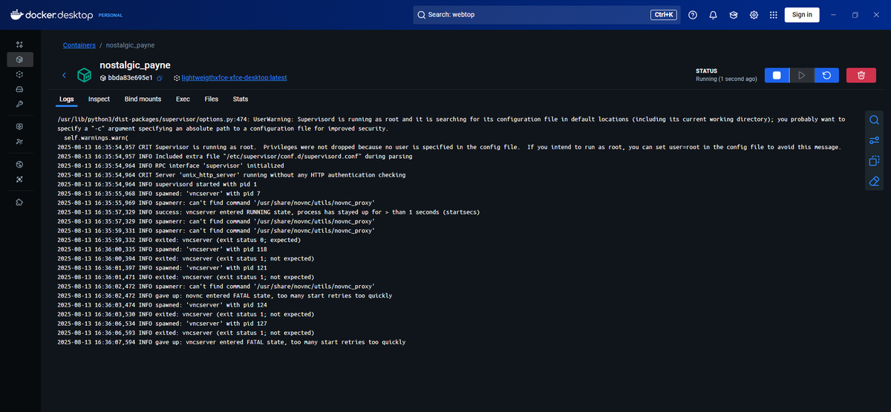Viewport: 891px width, 412px height.
Task: Open lightweigthxfce-xfce-desktop:latest image link
Action: (234, 78)
